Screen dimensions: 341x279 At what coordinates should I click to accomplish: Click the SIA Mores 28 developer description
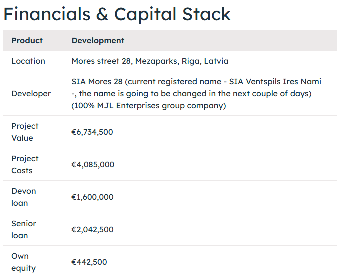(196, 93)
